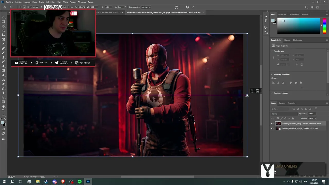329x185 pixels.
Task: Select the Clone Stamp tool
Action: pyautogui.click(x=3, y=57)
